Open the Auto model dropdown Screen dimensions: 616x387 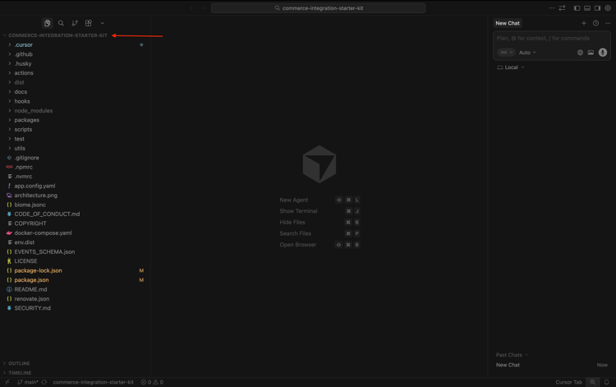[527, 53]
